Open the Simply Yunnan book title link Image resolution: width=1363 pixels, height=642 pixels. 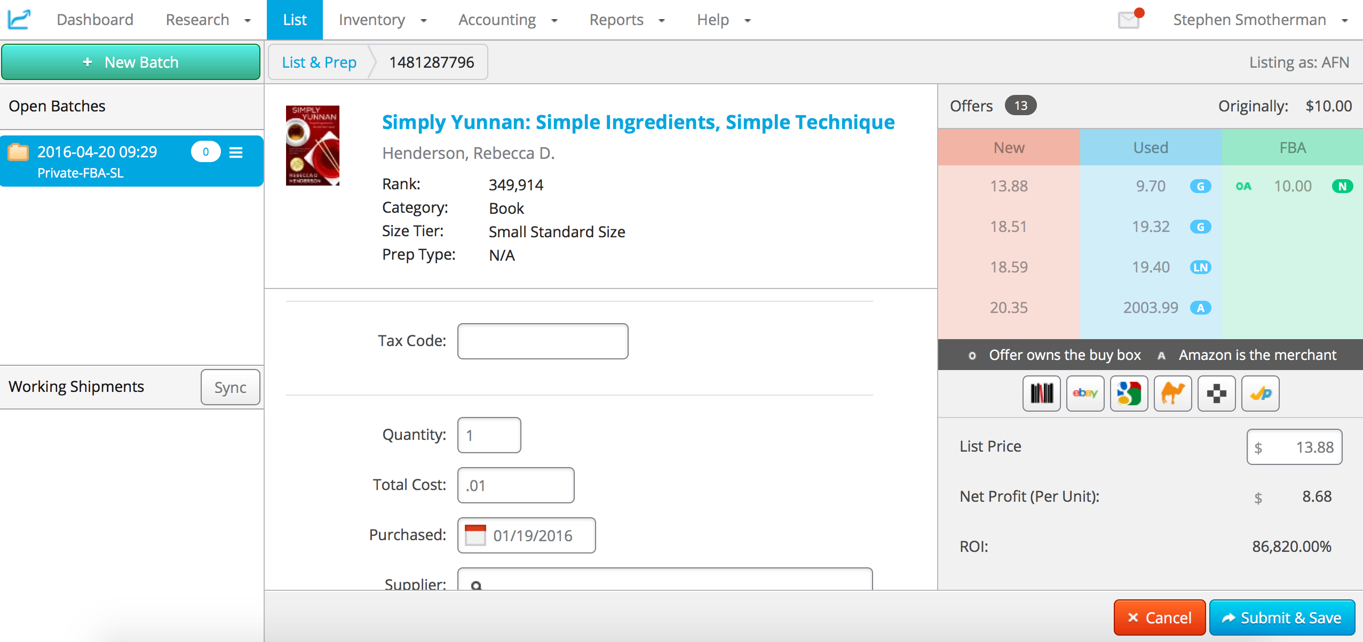tap(638, 122)
